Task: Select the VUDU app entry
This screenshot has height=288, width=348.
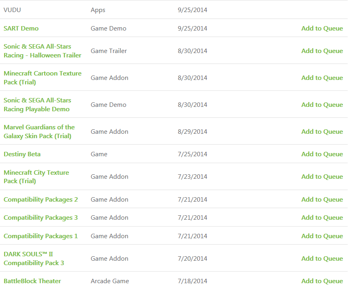Action: 12,10
